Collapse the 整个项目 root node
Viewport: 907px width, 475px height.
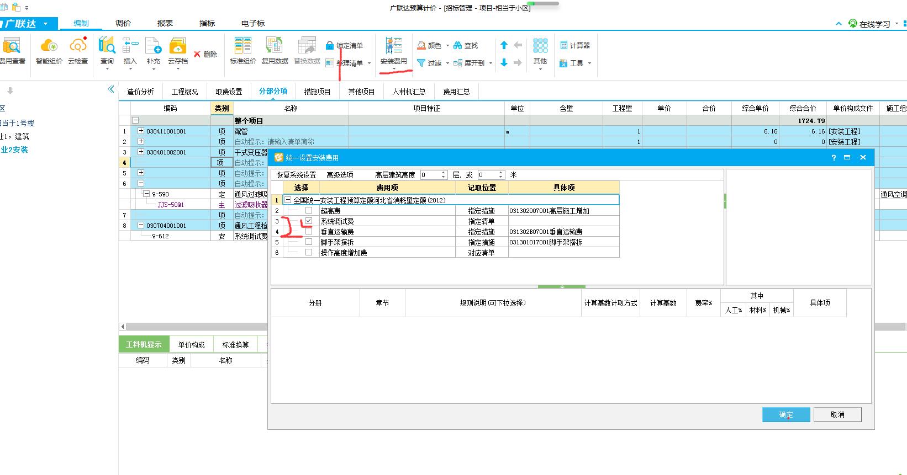[x=135, y=120]
